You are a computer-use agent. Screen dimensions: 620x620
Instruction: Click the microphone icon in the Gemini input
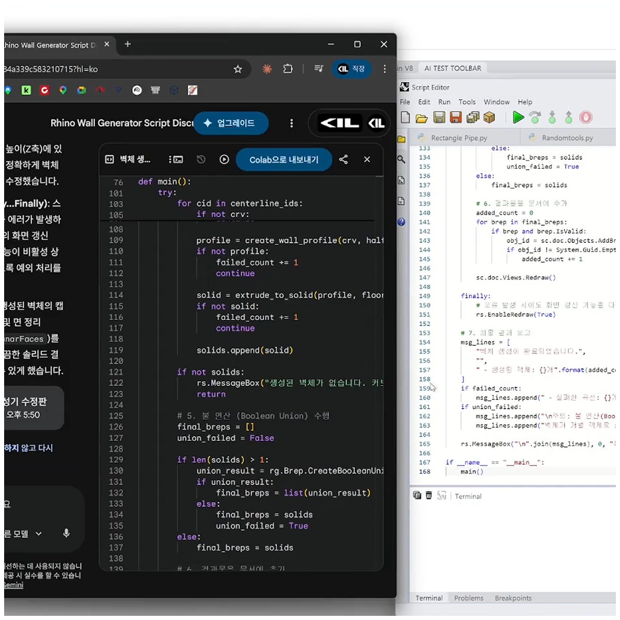66,533
